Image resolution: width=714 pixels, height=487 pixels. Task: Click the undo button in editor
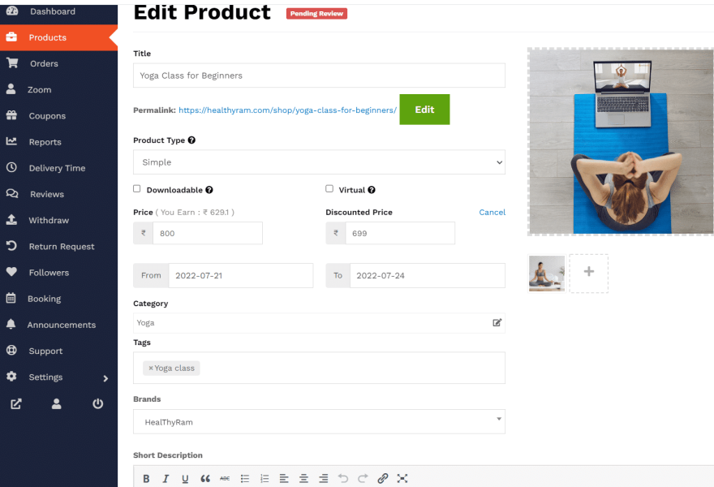pyautogui.click(x=343, y=479)
